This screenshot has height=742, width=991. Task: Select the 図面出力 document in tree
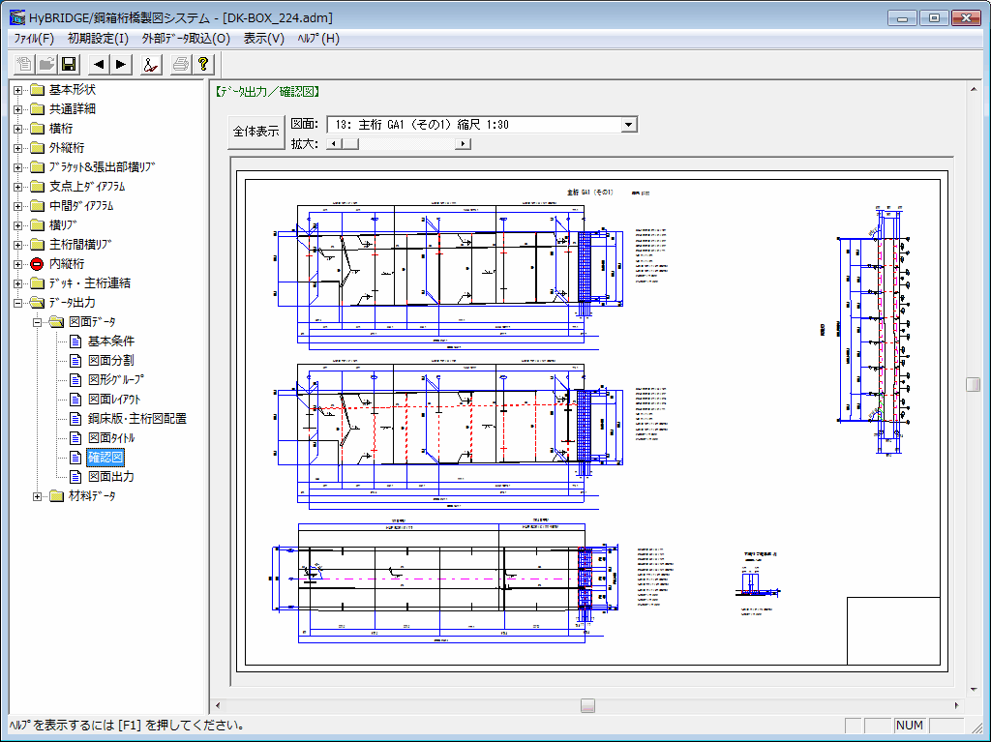(110, 477)
